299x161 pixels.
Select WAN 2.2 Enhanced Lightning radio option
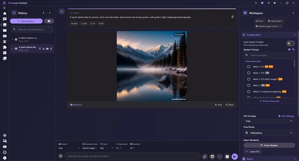pos(249,92)
